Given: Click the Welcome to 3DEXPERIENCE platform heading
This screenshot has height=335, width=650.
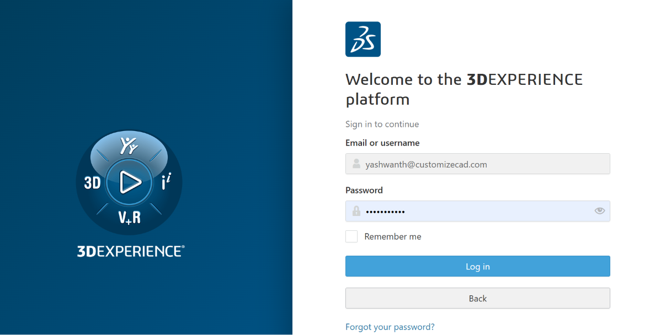Looking at the screenshot, I should point(464,89).
